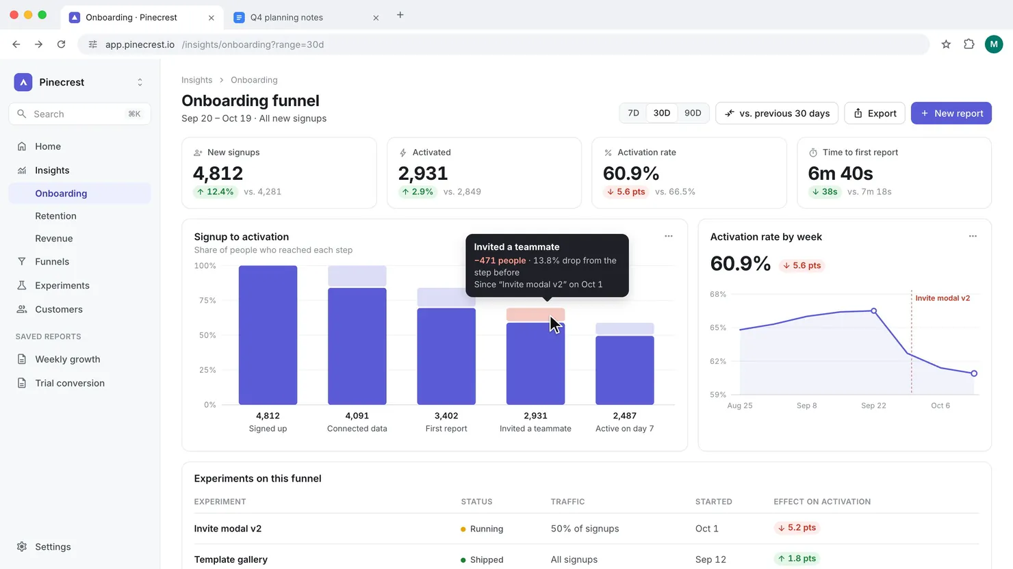Viewport: 1013px width, 569px height.
Task: Expand the Pinecrest workspace switcher
Action: coord(140,82)
